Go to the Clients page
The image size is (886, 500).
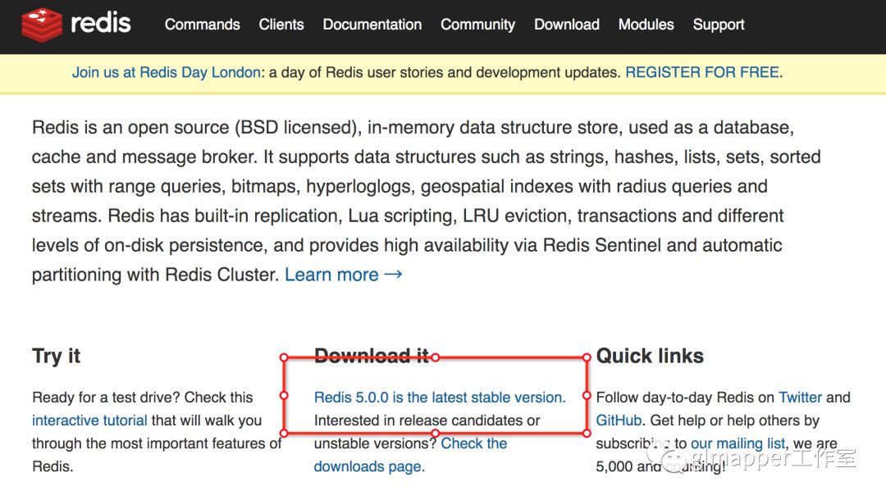pos(281,25)
